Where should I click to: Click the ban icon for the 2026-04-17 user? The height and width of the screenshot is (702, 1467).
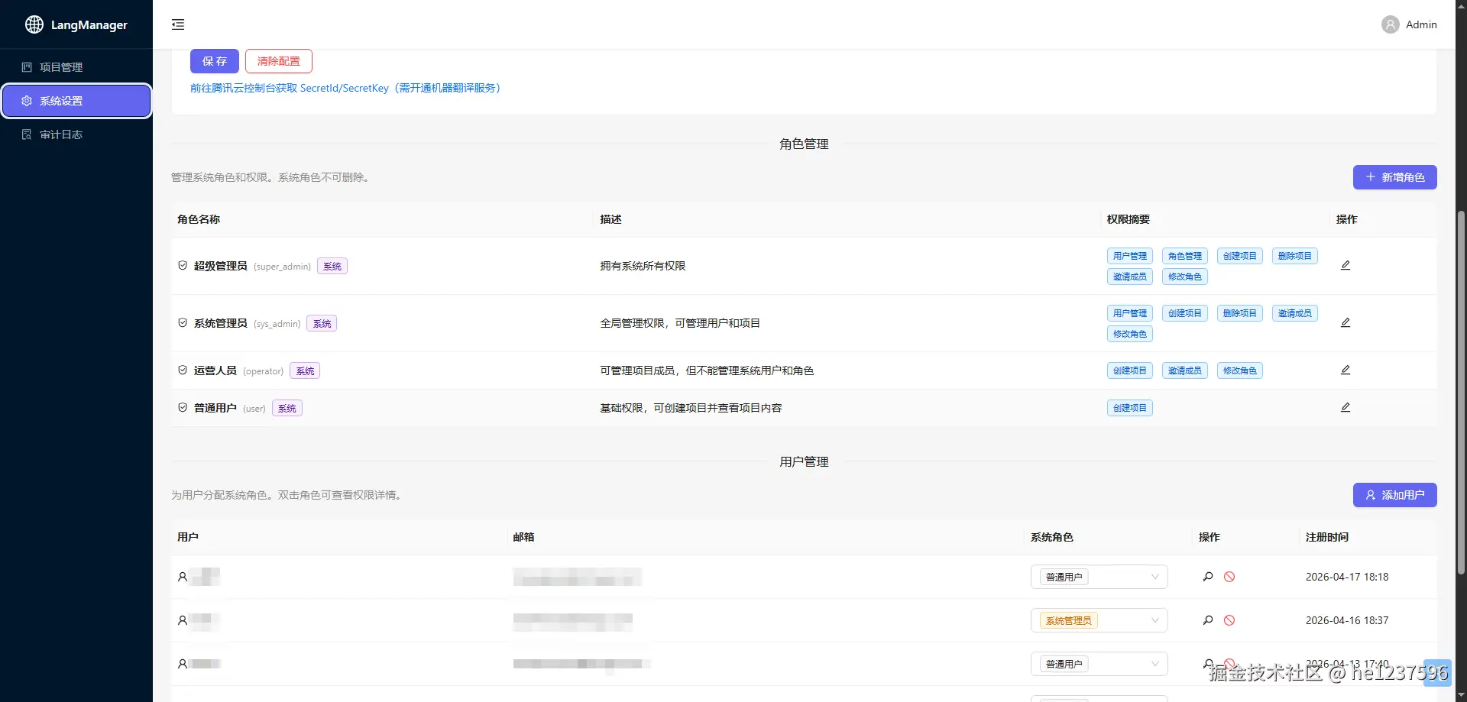pos(1229,577)
